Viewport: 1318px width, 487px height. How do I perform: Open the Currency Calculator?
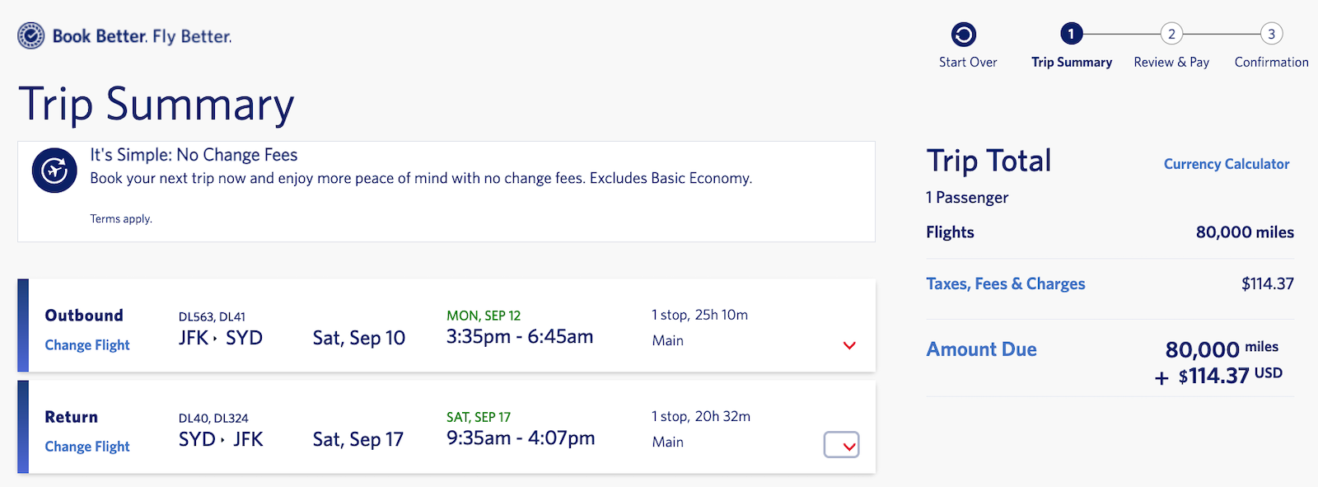[x=1226, y=164]
